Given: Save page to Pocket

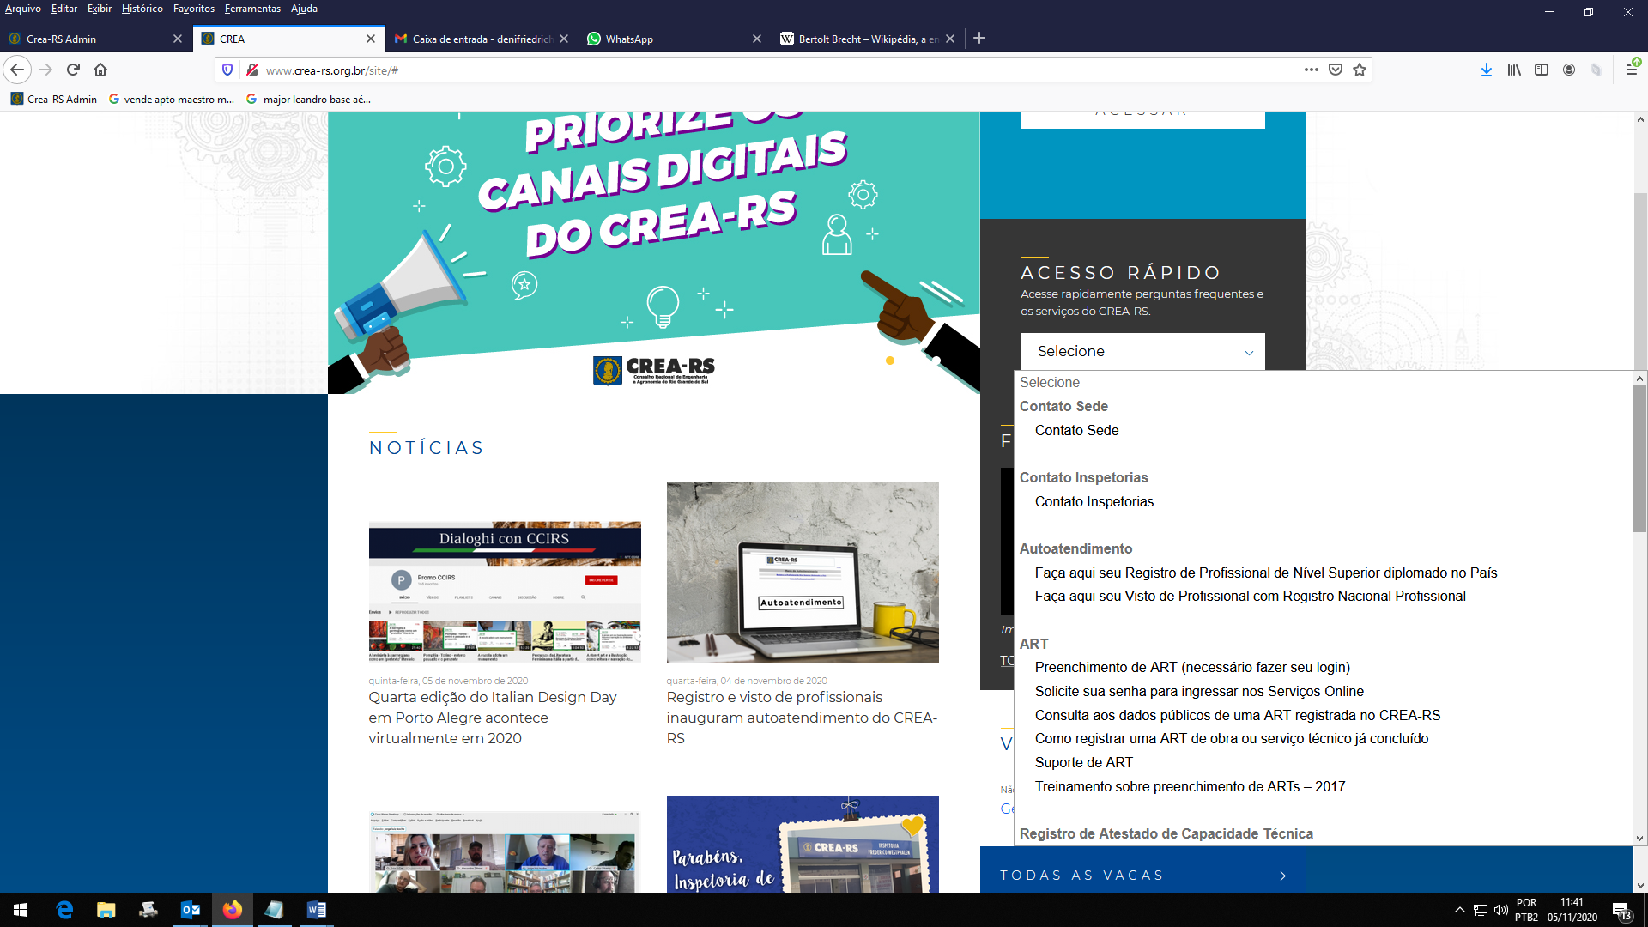Looking at the screenshot, I should pyautogui.click(x=1336, y=70).
